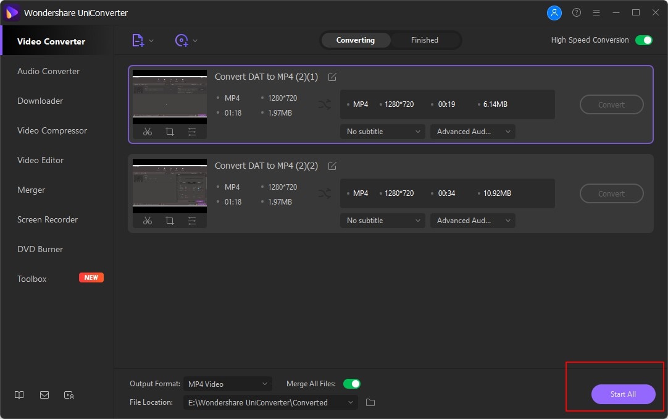Click the sidebar icon beside the envelope
Image resolution: width=668 pixels, height=419 pixels.
pos(69,395)
